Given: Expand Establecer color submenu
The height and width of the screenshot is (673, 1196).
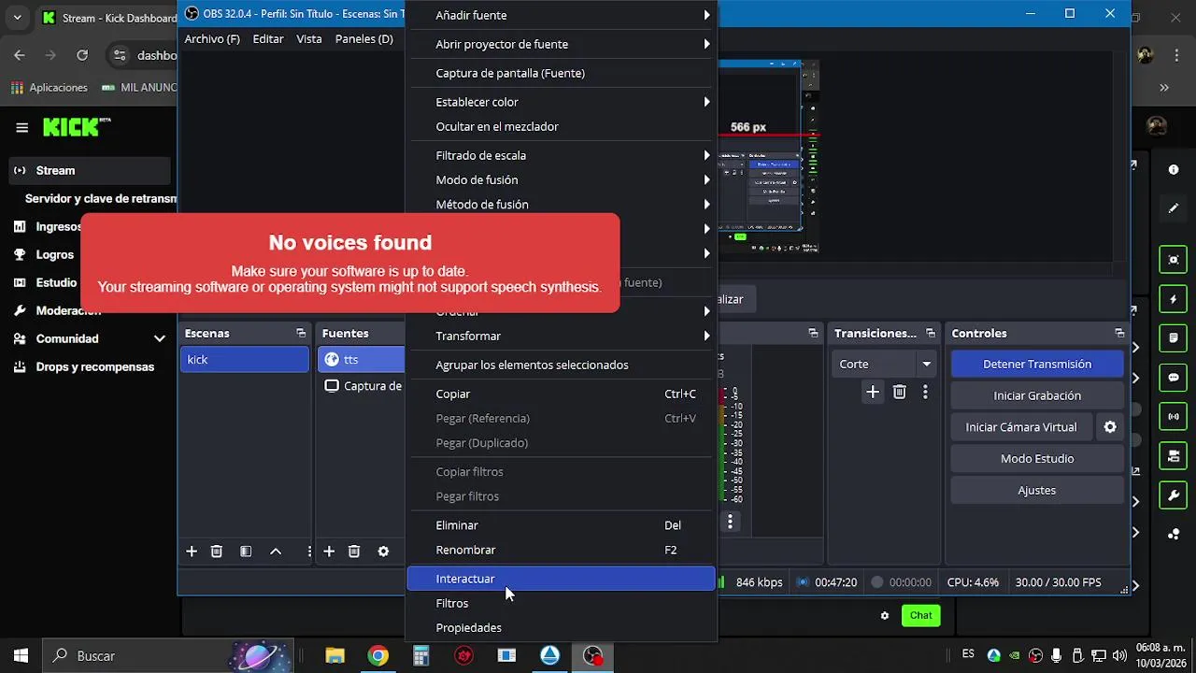Looking at the screenshot, I should pyautogui.click(x=561, y=102).
